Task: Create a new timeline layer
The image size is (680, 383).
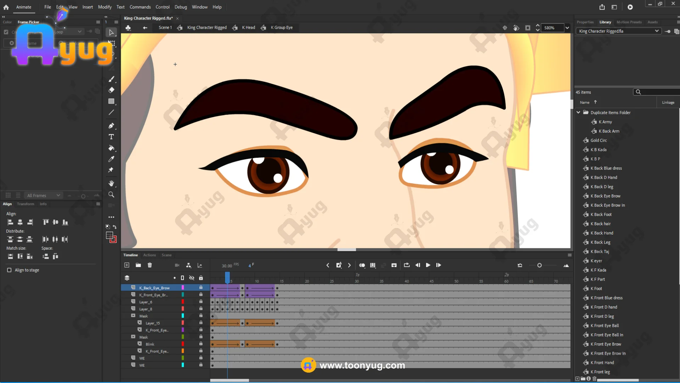Action: (x=127, y=265)
